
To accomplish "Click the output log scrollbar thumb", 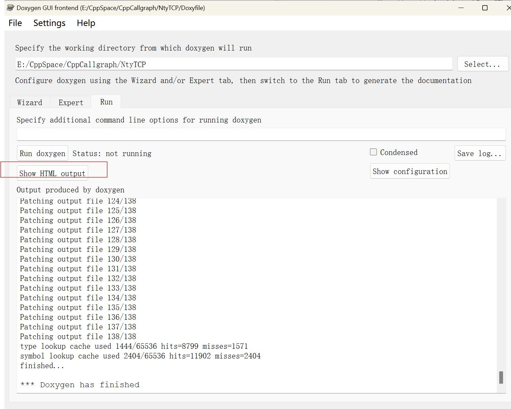I will click(501, 378).
